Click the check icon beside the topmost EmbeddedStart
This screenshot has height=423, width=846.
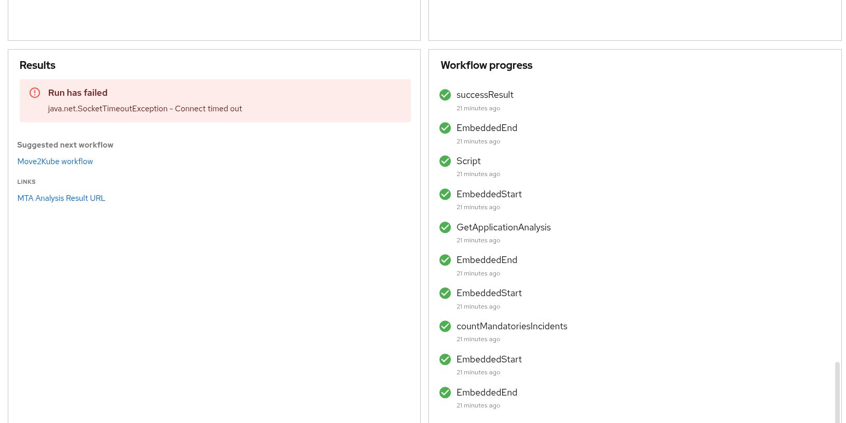pyautogui.click(x=445, y=194)
